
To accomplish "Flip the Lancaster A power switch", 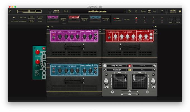I will coord(54,37).
